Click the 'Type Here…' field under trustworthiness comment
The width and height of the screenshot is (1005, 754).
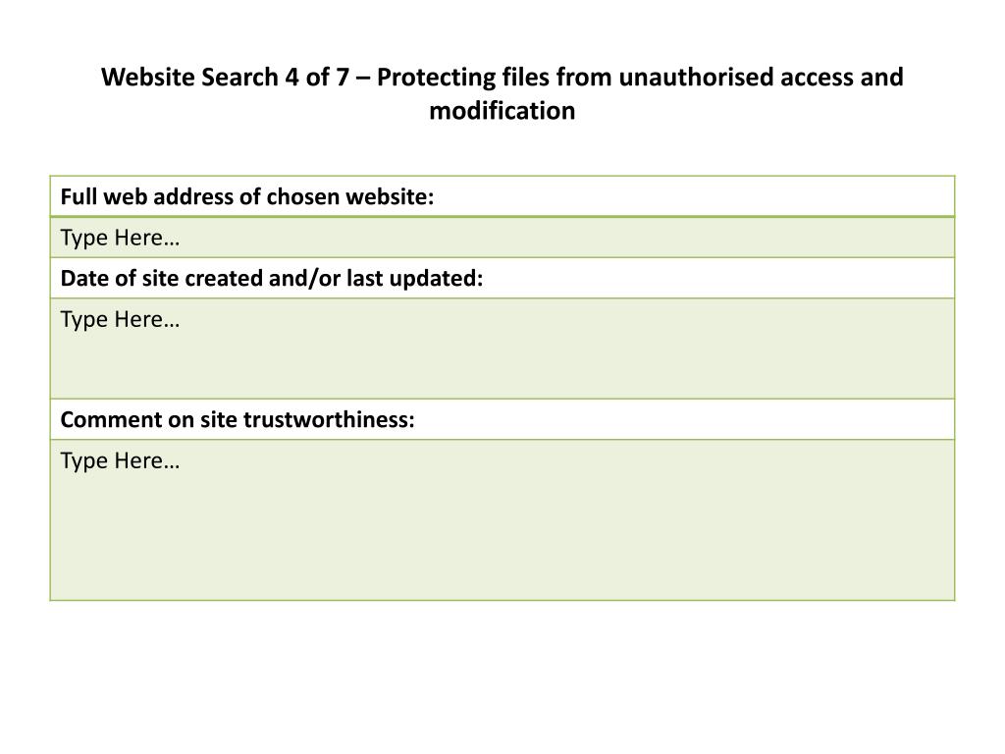(120, 460)
